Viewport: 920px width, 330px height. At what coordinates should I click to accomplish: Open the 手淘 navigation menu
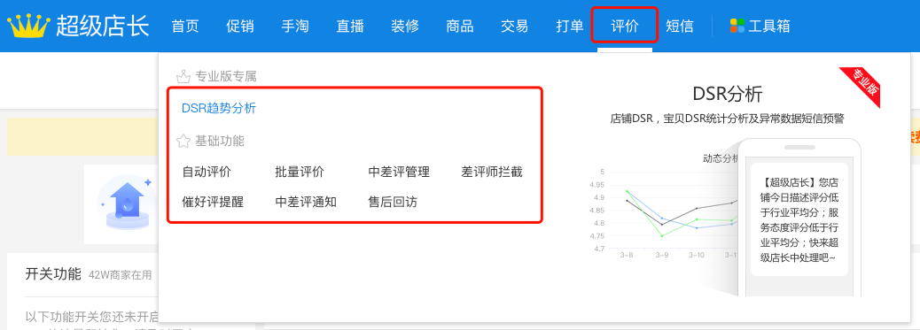[295, 26]
